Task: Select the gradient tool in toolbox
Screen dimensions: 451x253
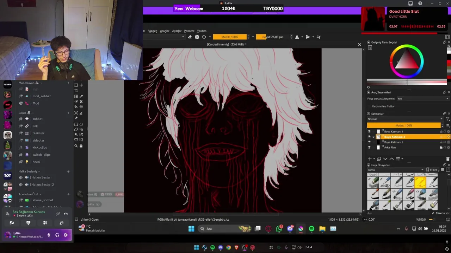Action: [x=76, y=96]
